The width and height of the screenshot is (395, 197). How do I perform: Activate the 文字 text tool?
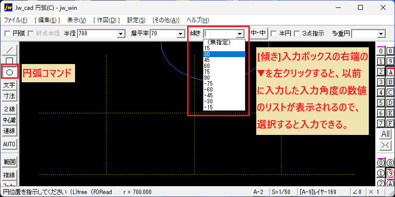[9, 85]
